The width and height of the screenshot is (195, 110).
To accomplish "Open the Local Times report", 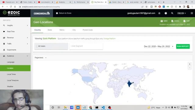I will tap(15, 74).
